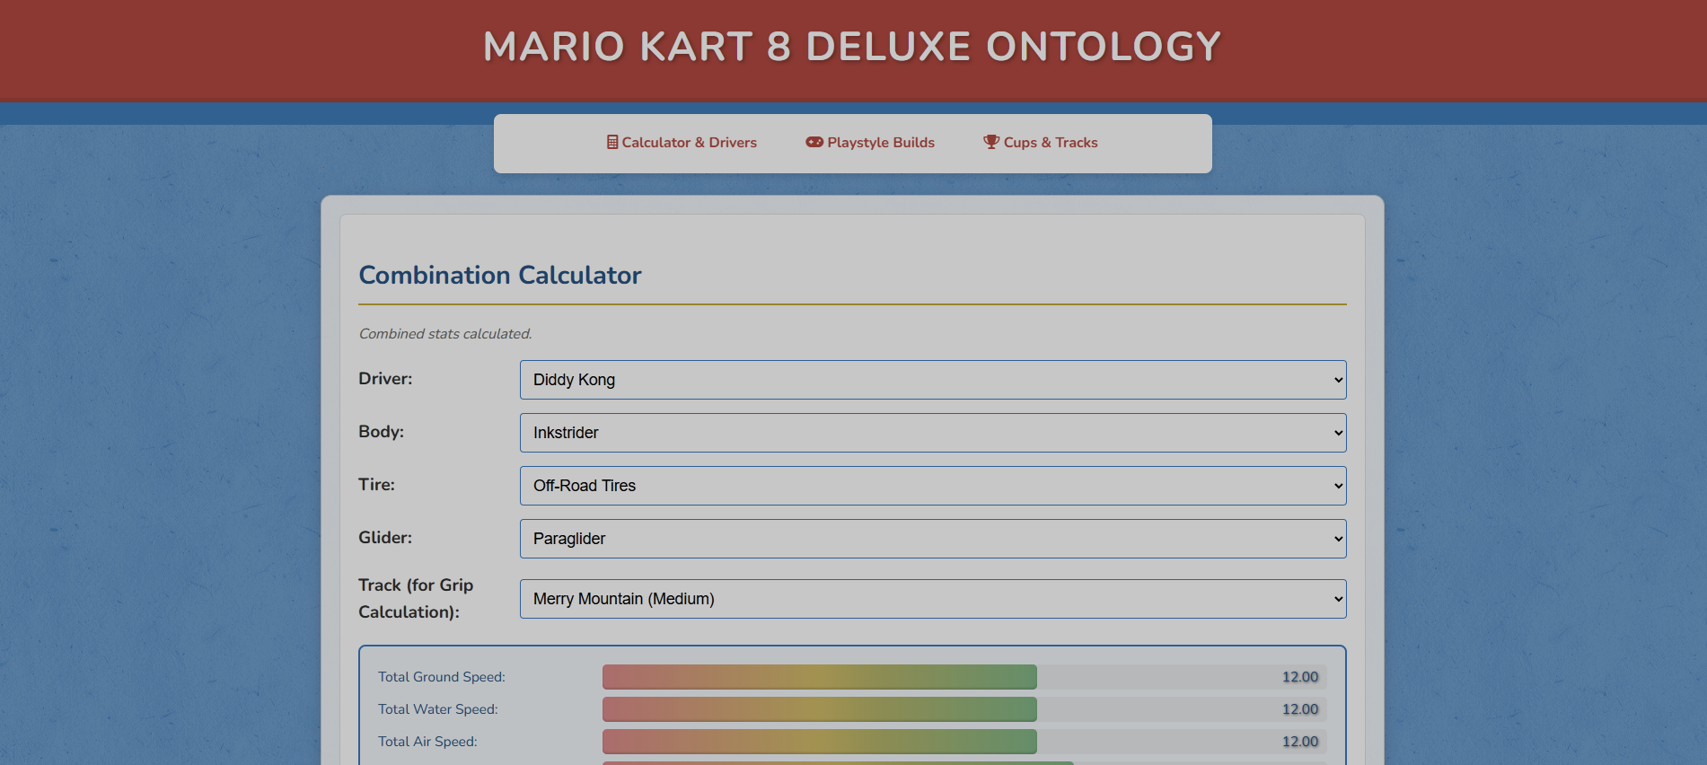
Task: Click the 'Body:' label
Action: (x=381, y=432)
